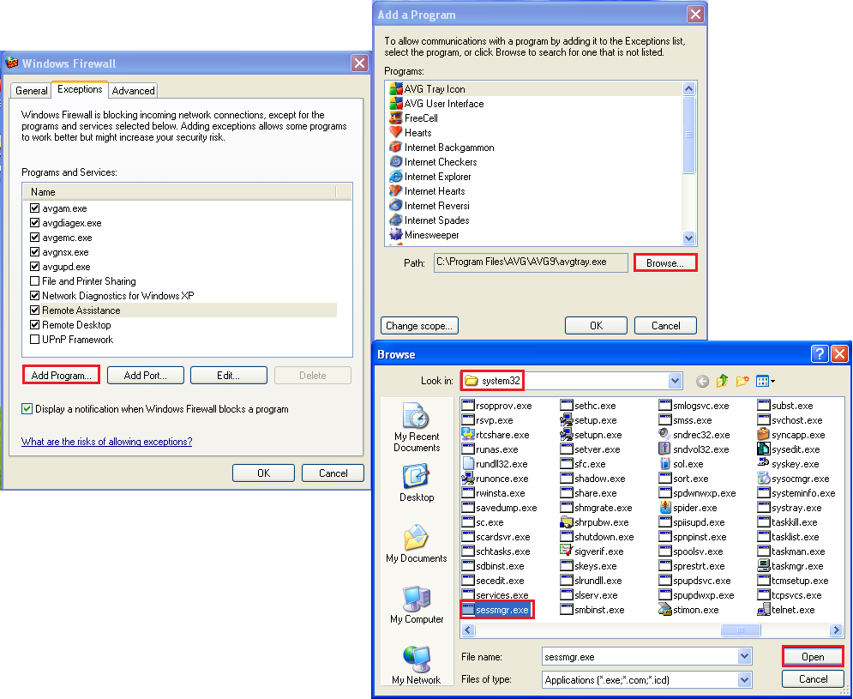
Task: Click Cancel in the Browse dialog
Action: (813, 679)
